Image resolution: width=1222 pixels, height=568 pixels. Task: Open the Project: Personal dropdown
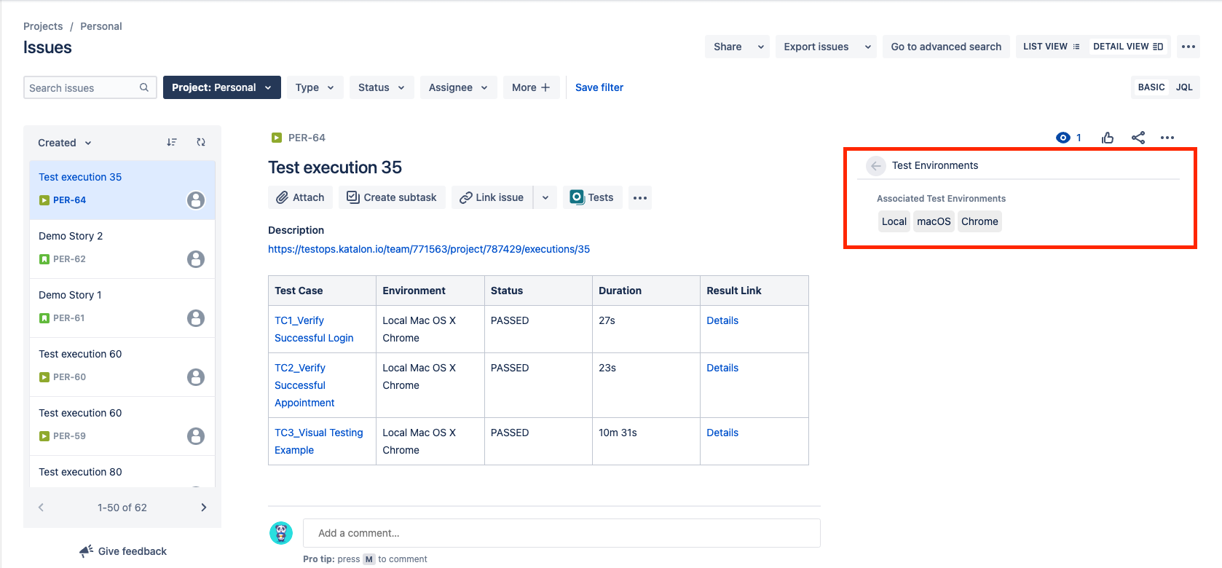tap(222, 87)
